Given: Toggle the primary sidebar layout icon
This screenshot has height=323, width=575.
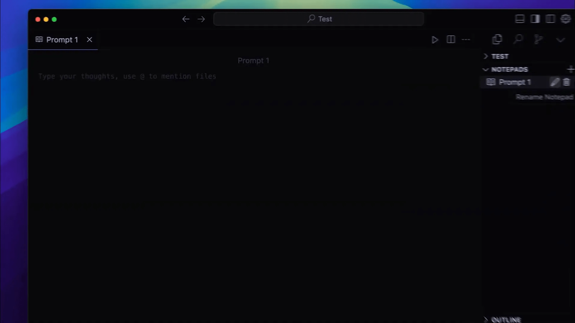Looking at the screenshot, I should click(x=535, y=19).
